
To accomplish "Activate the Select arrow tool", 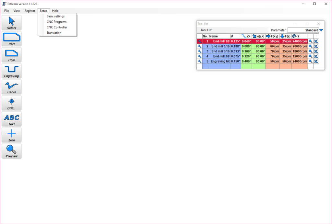I will tap(12, 23).
